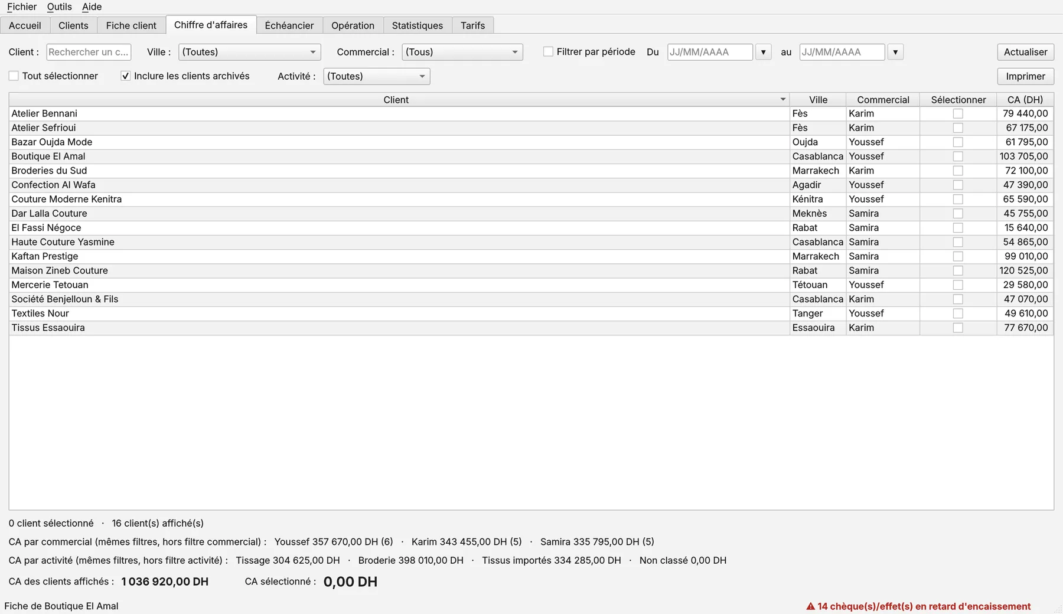The height and width of the screenshot is (614, 1063).
Task: Tick the checkbox for Boutique El Amal
Action: 958,156
